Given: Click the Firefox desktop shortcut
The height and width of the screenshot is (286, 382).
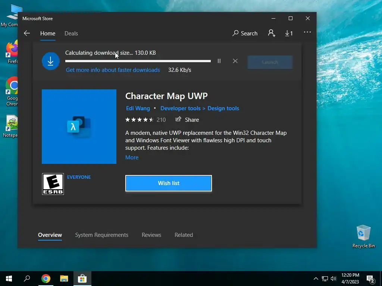Looking at the screenshot, I should point(12,52).
